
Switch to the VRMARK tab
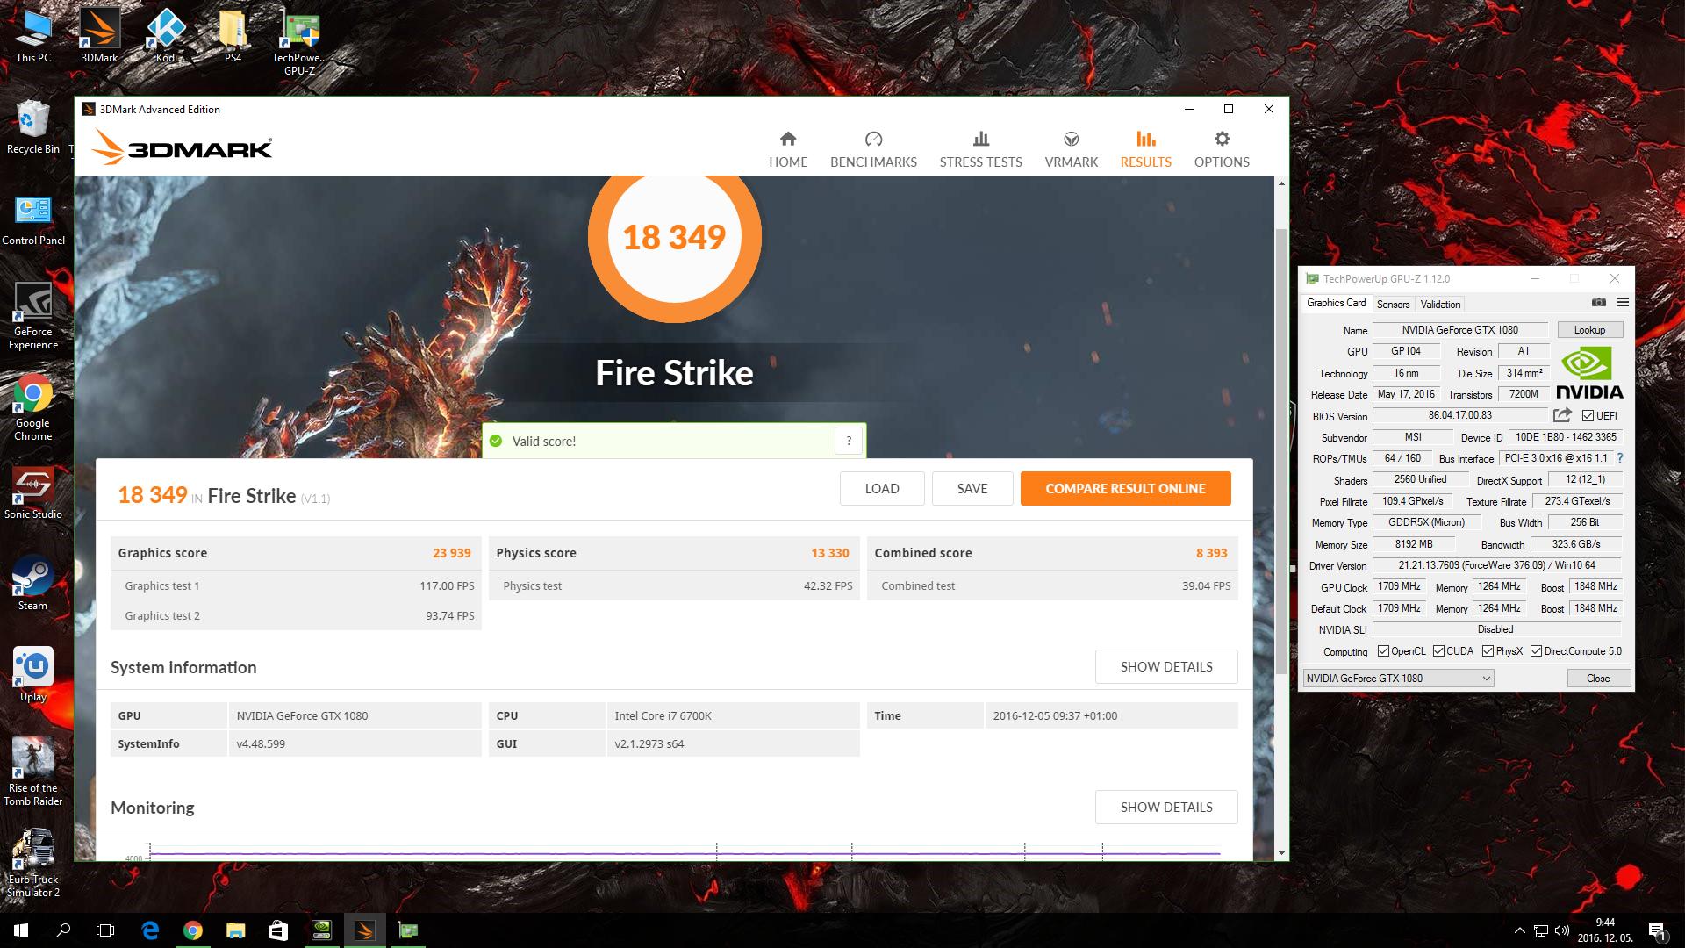click(x=1071, y=149)
